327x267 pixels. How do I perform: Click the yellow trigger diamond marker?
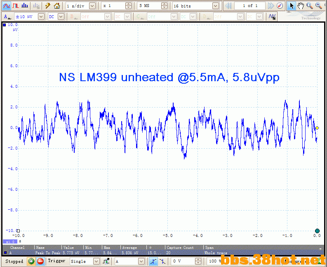pyautogui.click(x=317, y=128)
